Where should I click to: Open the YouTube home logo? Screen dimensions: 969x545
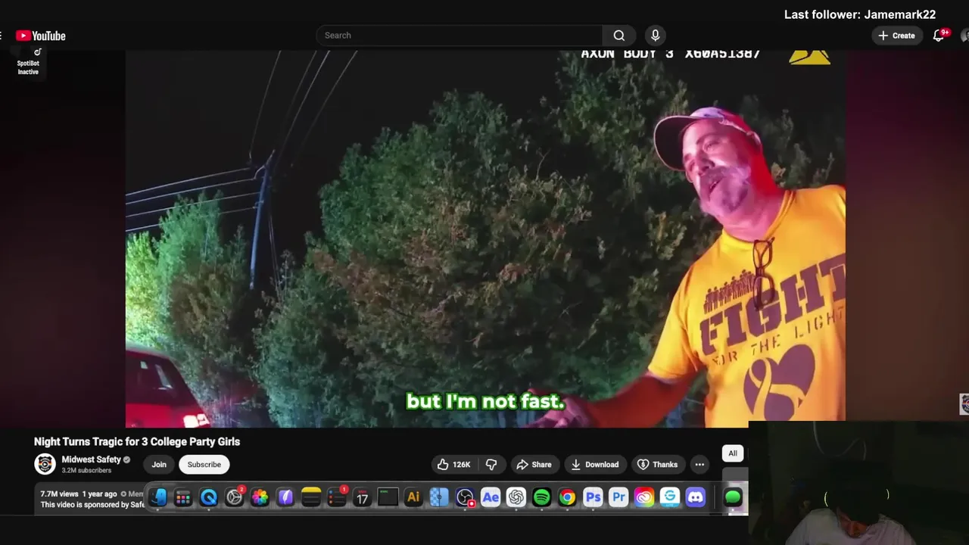point(40,36)
